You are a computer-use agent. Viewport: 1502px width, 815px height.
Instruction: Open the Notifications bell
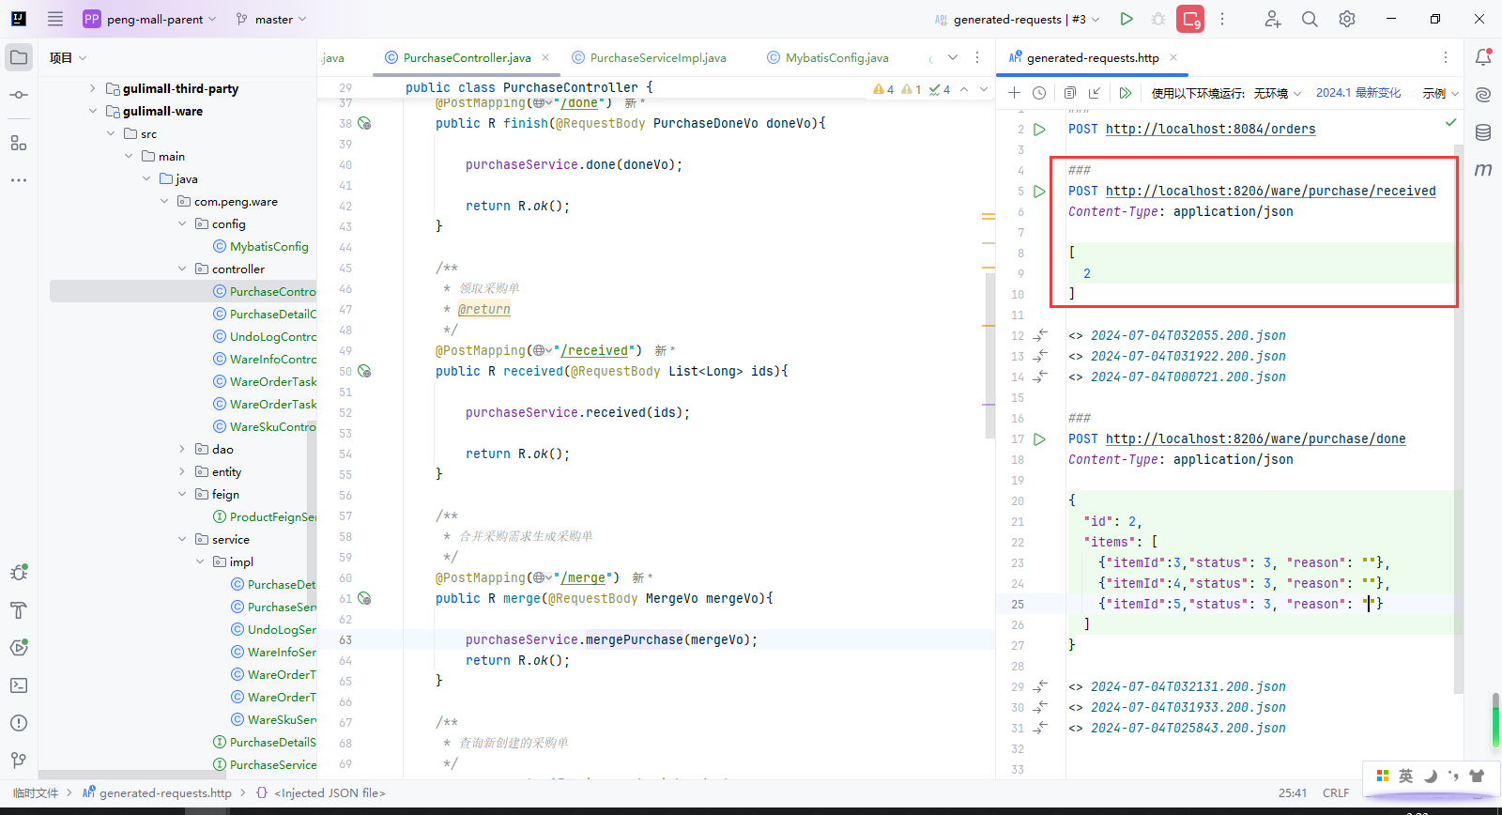pyautogui.click(x=1483, y=57)
